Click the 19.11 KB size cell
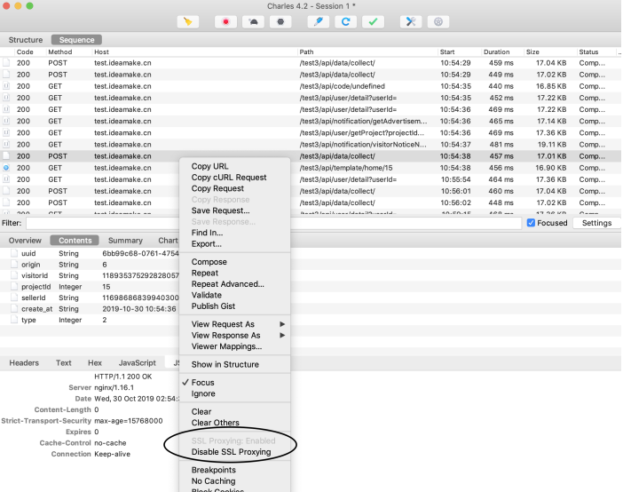Screen dimensions: 623x492 coord(552,145)
